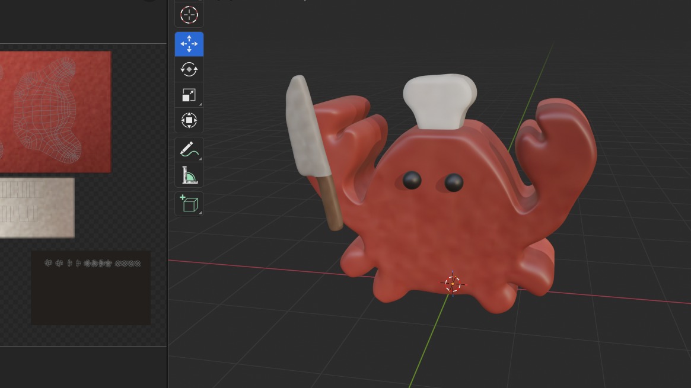Click the brown wooden knife handle
691x388 pixels.
[332, 204]
